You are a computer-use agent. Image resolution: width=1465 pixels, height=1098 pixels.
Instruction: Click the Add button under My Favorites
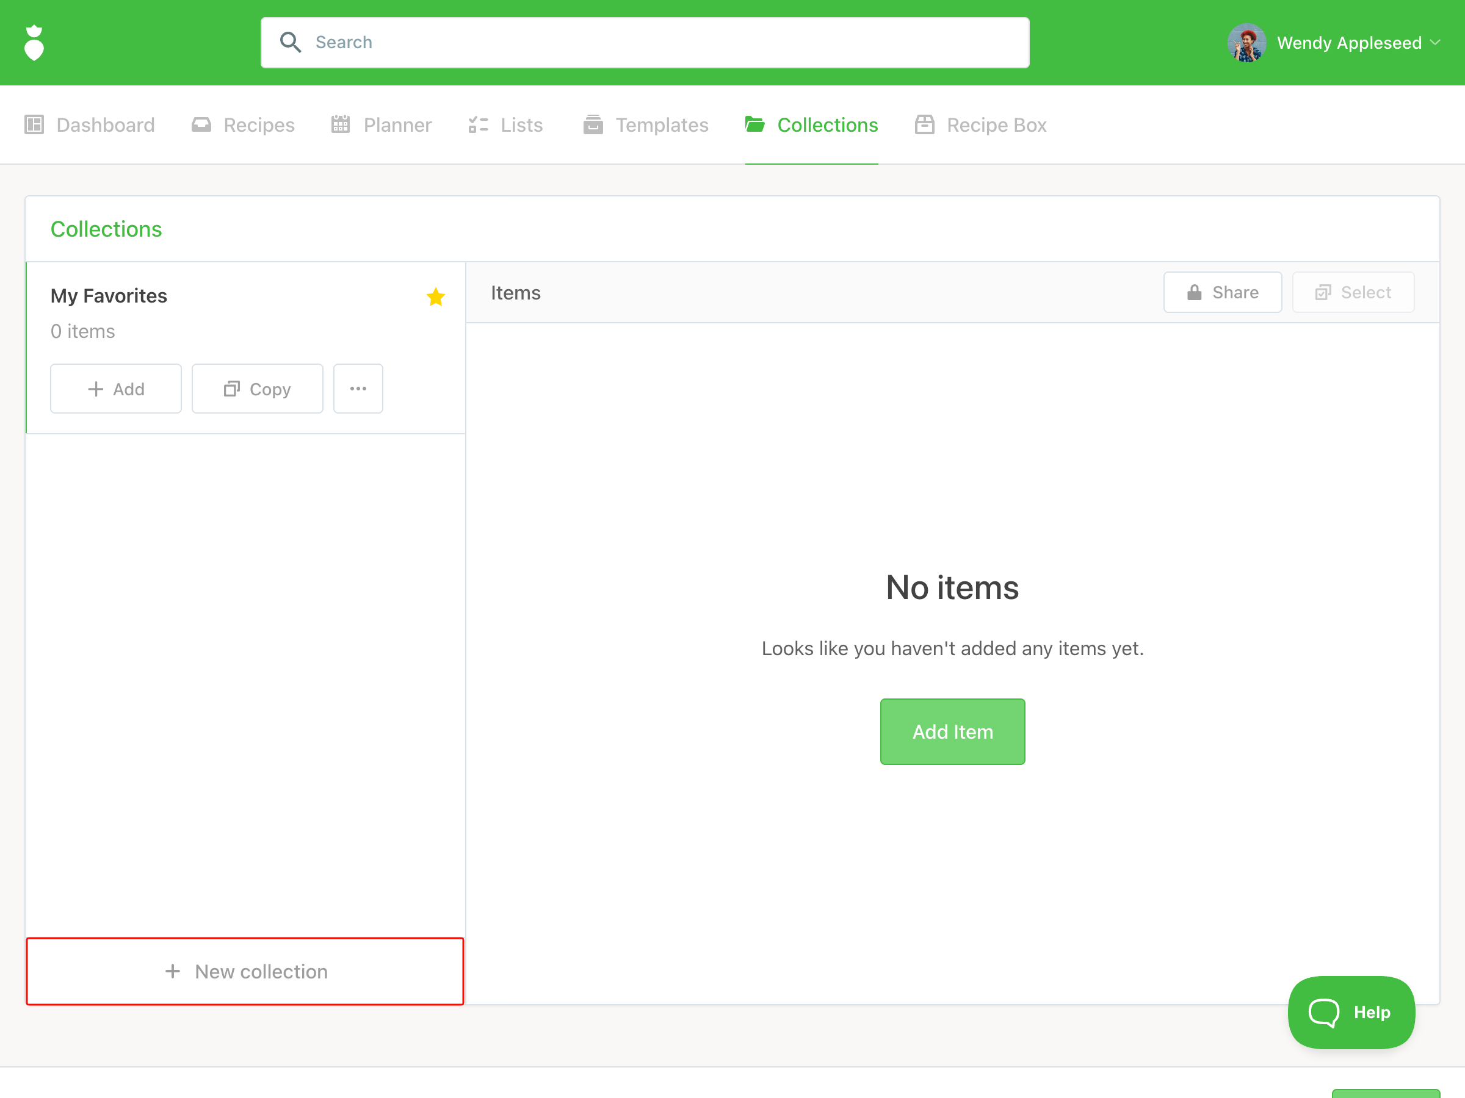pos(116,389)
